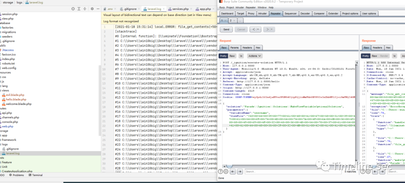This screenshot has width=405, height=183.
Task: Click the locate-file target icon in project panel
Action: click(73, 9)
